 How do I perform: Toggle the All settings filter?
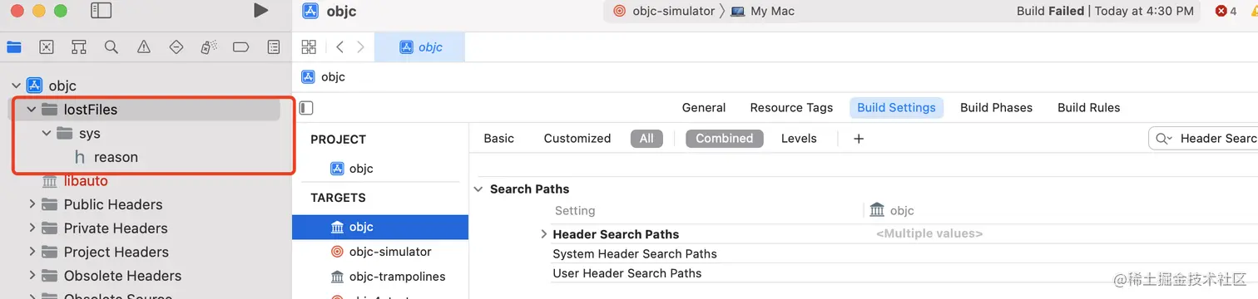coord(646,139)
